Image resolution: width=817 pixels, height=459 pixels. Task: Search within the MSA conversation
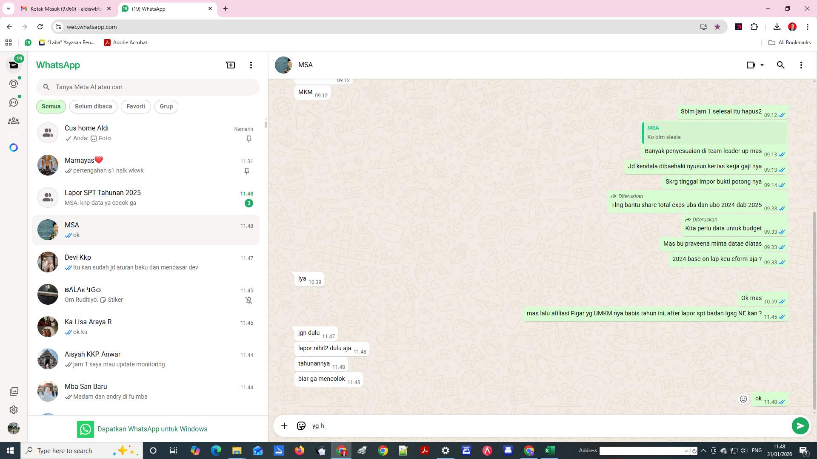pyautogui.click(x=780, y=65)
